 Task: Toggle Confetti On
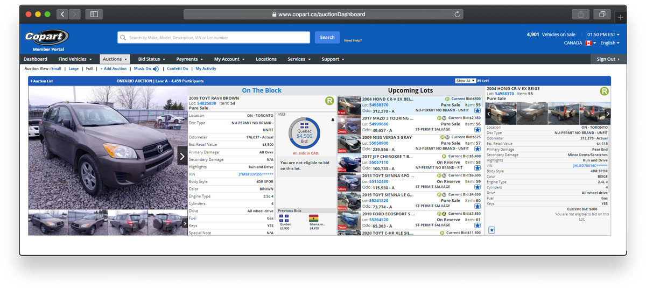(178, 69)
